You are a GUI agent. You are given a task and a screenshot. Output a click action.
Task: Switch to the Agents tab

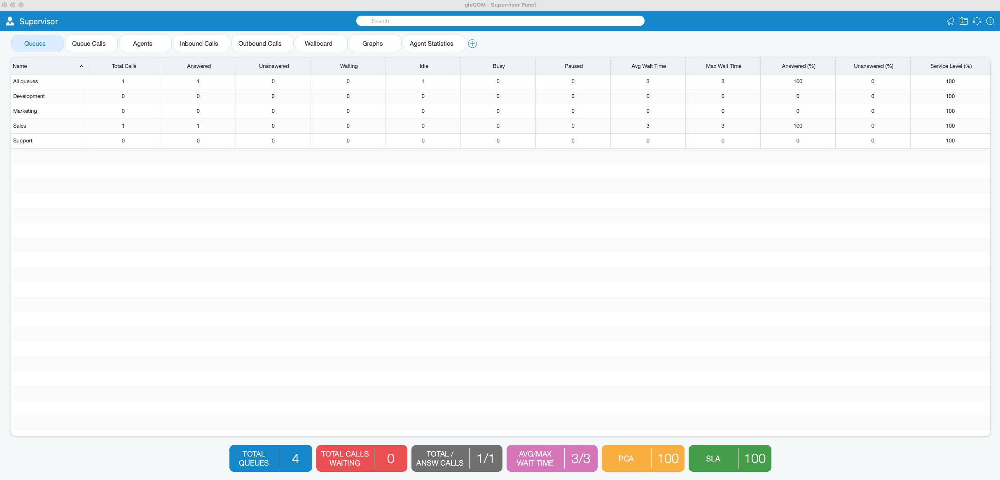coord(142,43)
